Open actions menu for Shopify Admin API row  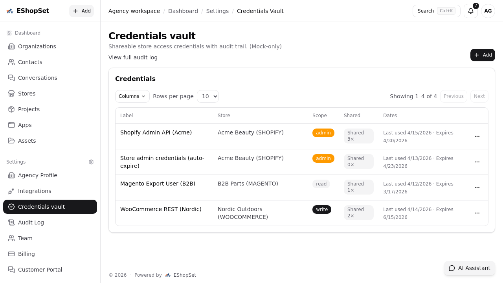click(477, 136)
